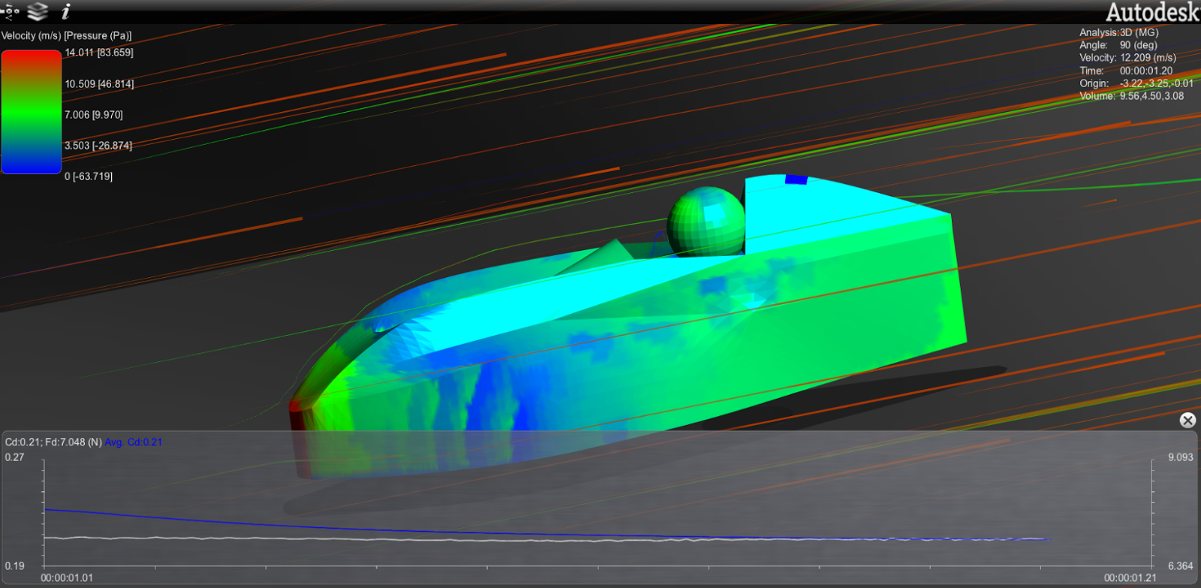Viewport: 1201px width, 588px height.
Task: Click the velocity pressure color legend bar
Action: click(x=32, y=112)
